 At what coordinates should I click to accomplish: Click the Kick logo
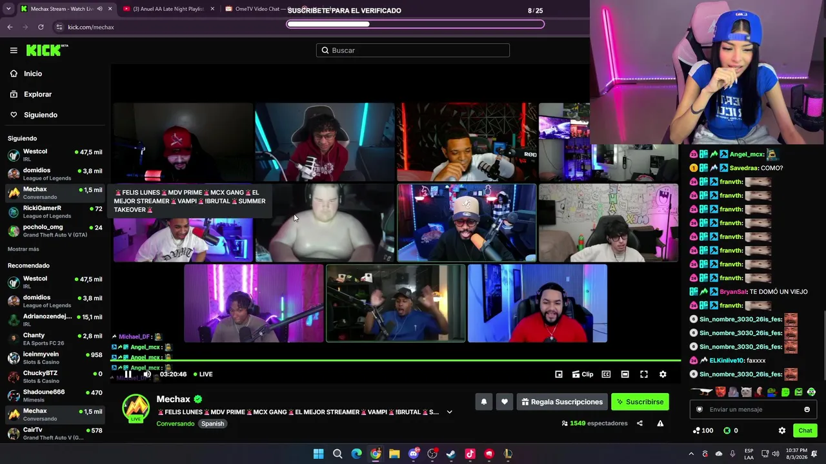pos(47,50)
